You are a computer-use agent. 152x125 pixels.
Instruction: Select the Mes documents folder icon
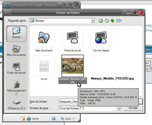44,38
